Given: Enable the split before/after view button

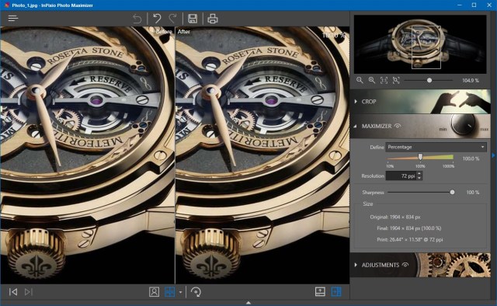Looking at the screenshot, I should point(336,292).
